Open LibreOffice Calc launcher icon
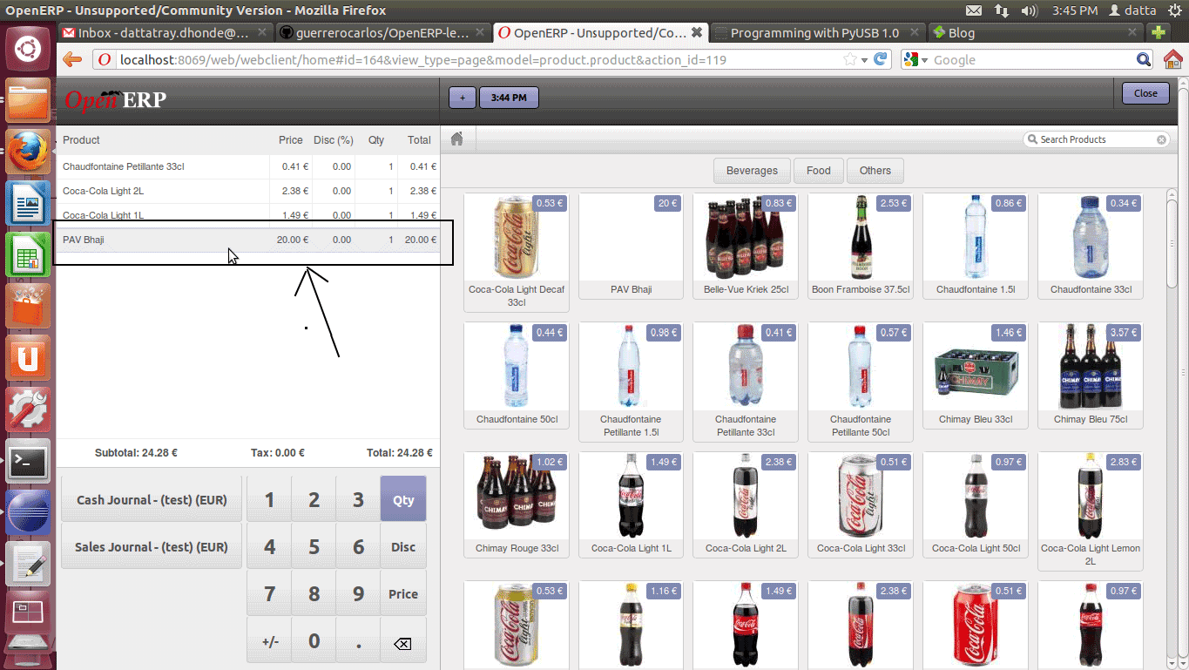Image resolution: width=1189 pixels, height=670 pixels. 29,255
